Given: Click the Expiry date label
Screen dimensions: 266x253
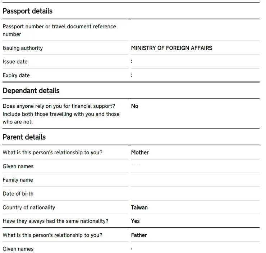Looking at the screenshot, I should (16, 75).
